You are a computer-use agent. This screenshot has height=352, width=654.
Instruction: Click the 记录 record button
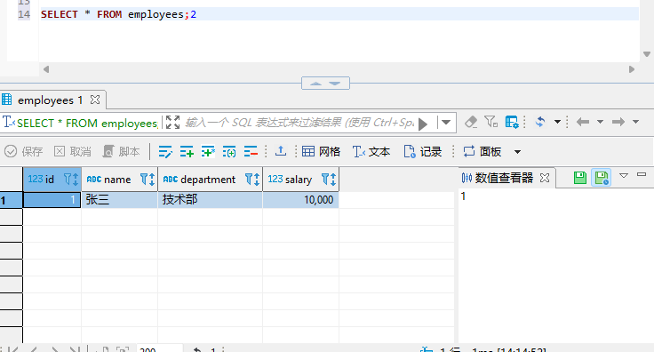tap(422, 151)
